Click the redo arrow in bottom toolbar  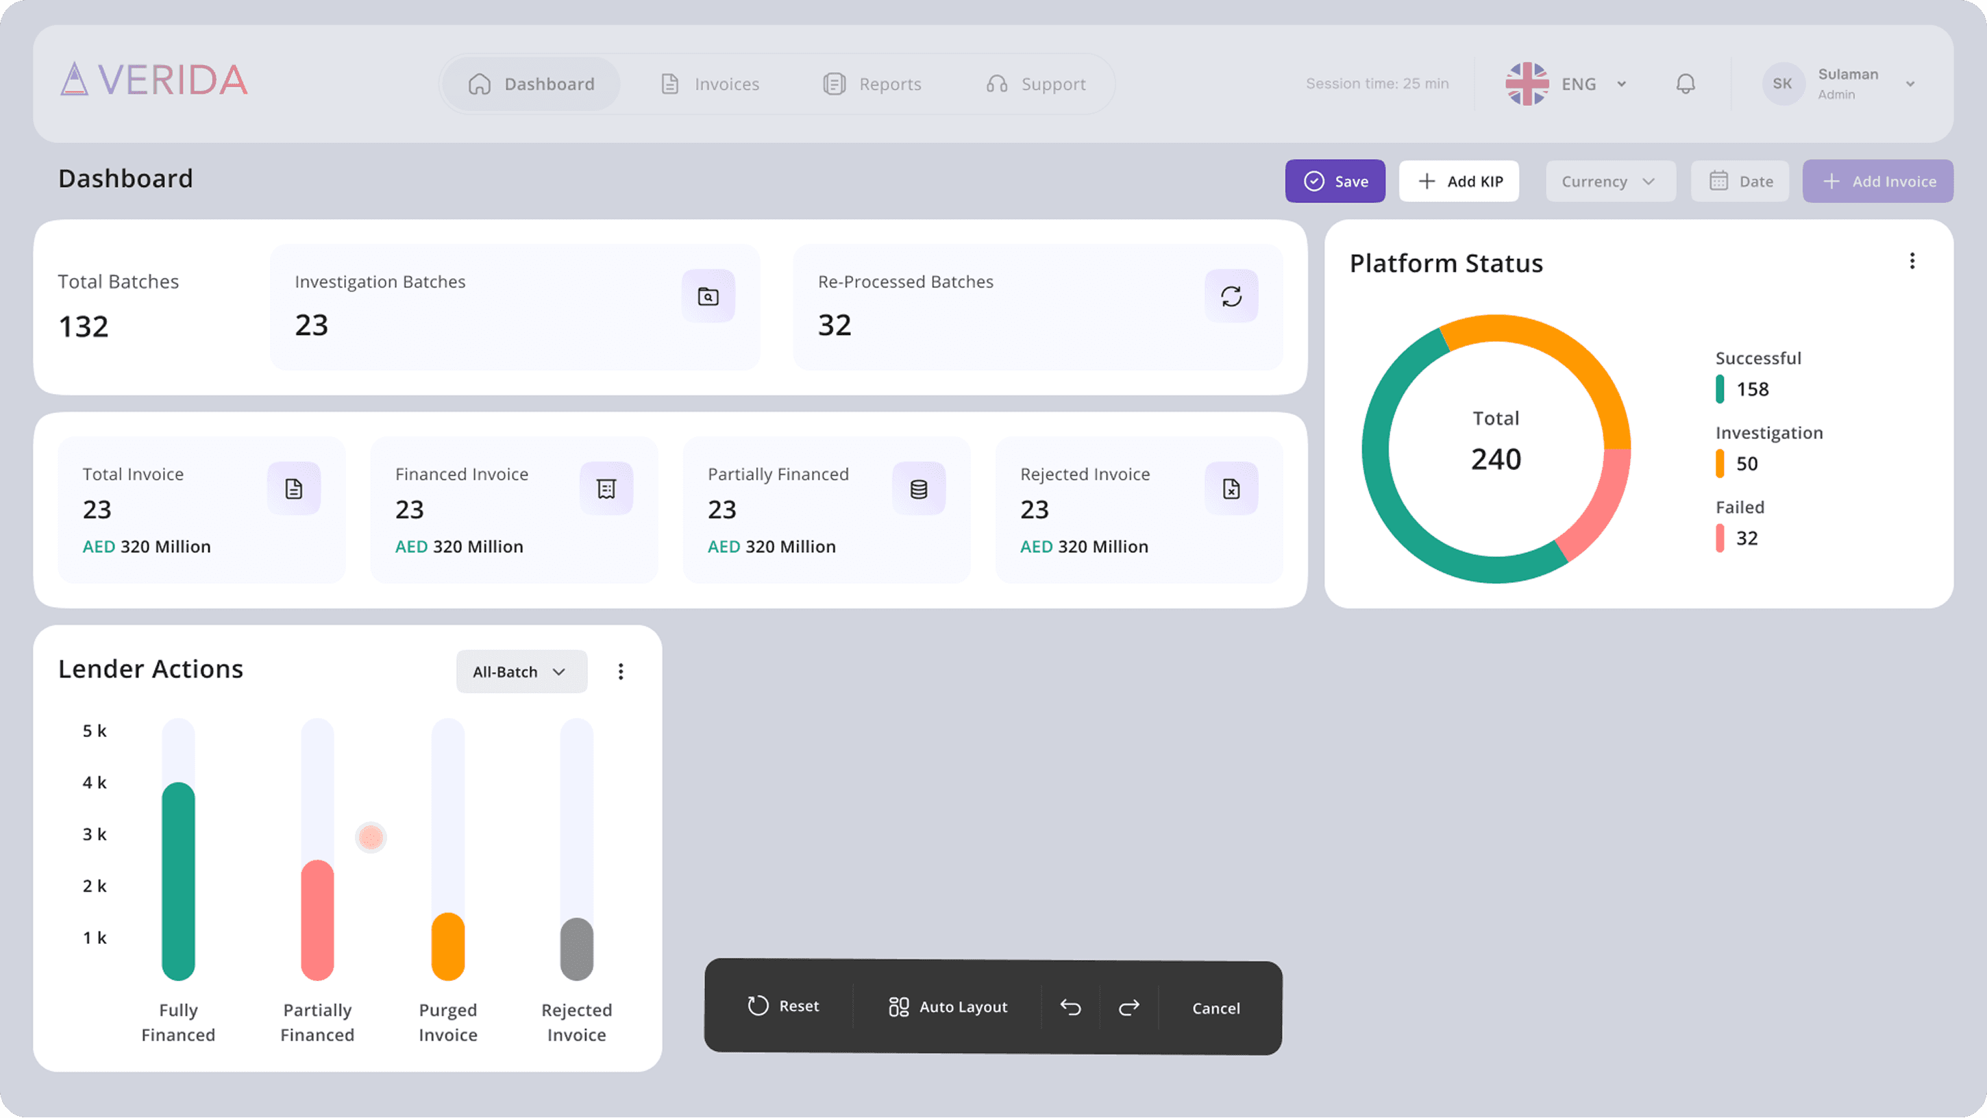1128,1007
